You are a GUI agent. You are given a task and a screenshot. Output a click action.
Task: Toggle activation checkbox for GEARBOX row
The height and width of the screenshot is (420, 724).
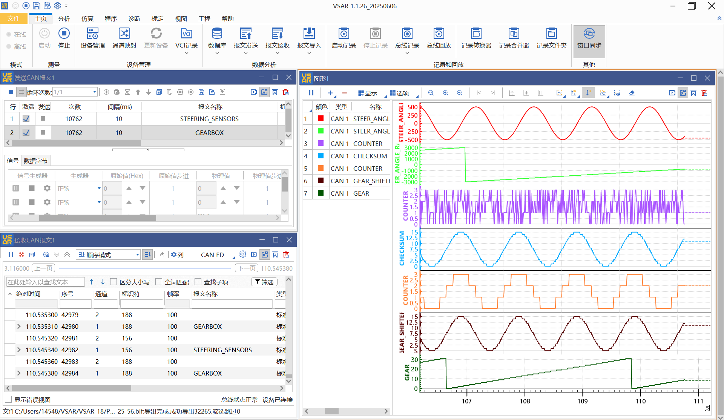(26, 132)
